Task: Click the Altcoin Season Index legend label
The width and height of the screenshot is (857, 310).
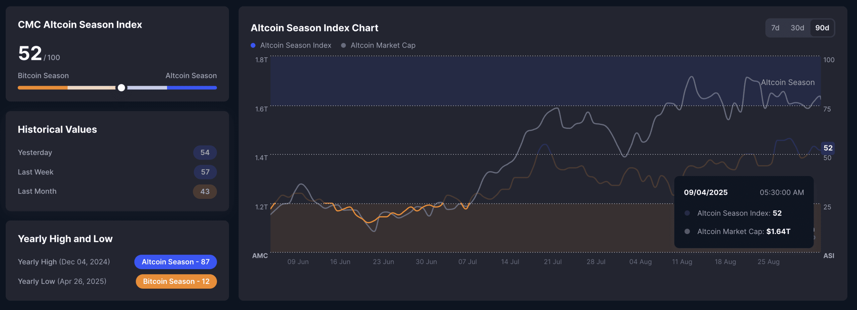Action: pyautogui.click(x=296, y=46)
